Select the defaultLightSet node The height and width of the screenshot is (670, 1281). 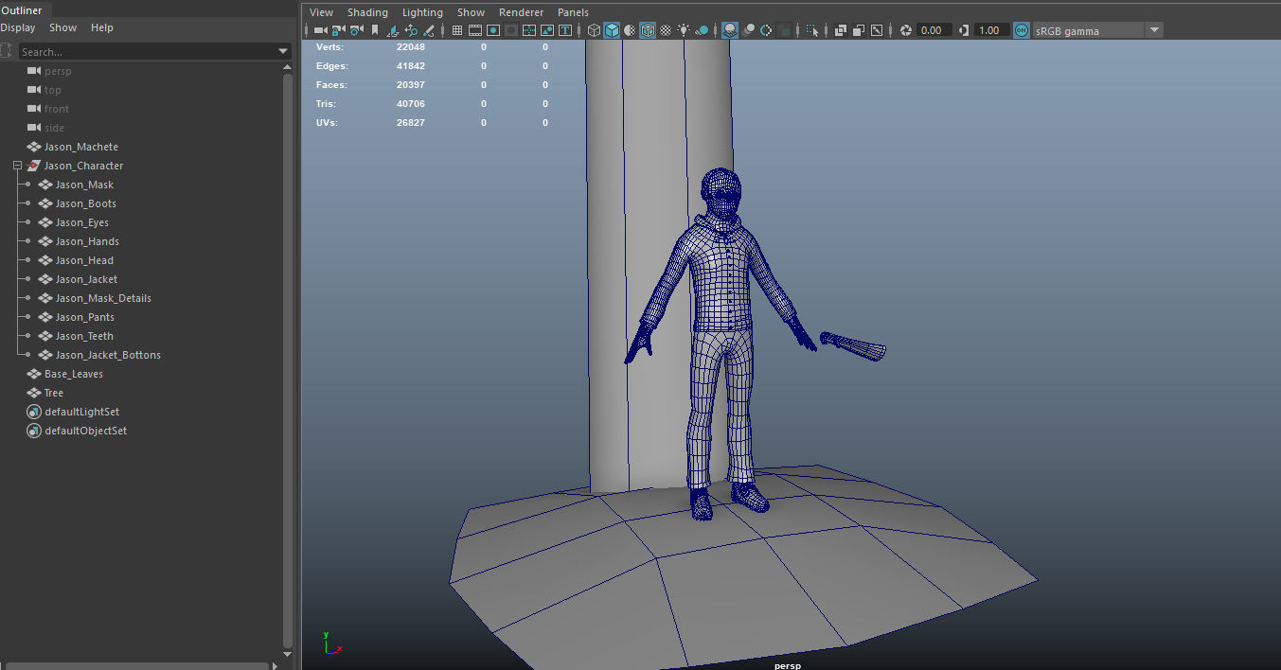[81, 412]
